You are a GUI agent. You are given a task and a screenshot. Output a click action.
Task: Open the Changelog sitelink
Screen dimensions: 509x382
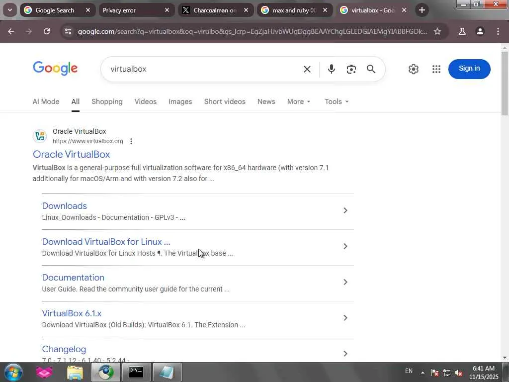64,349
